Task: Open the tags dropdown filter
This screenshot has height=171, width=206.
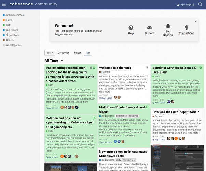Action: click(x=50, y=53)
